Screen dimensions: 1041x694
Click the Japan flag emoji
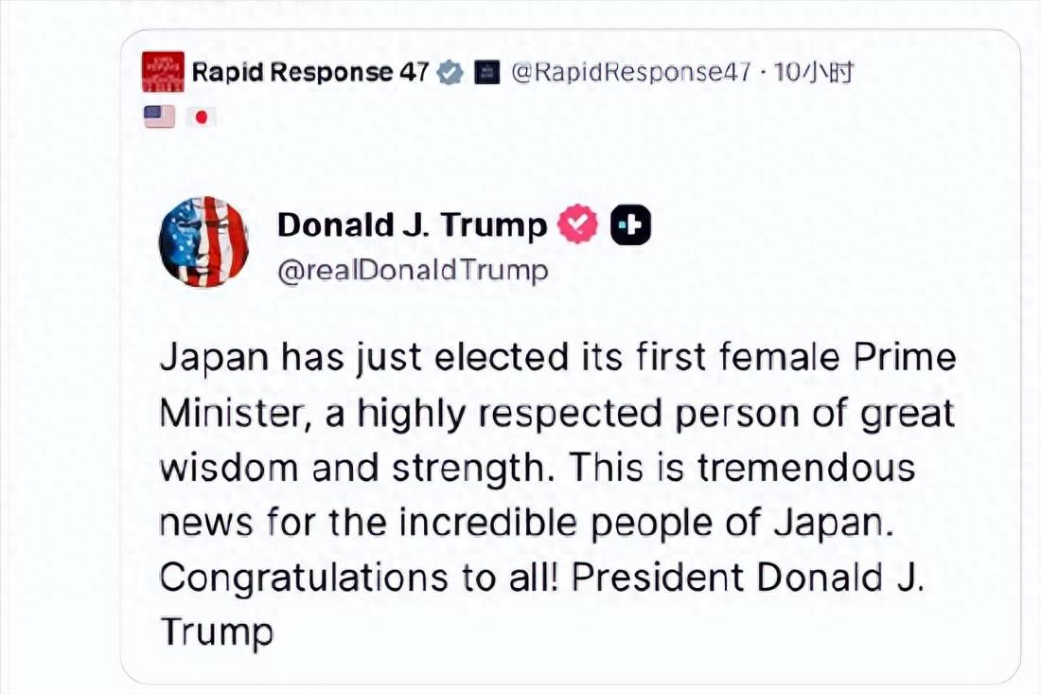[200, 116]
